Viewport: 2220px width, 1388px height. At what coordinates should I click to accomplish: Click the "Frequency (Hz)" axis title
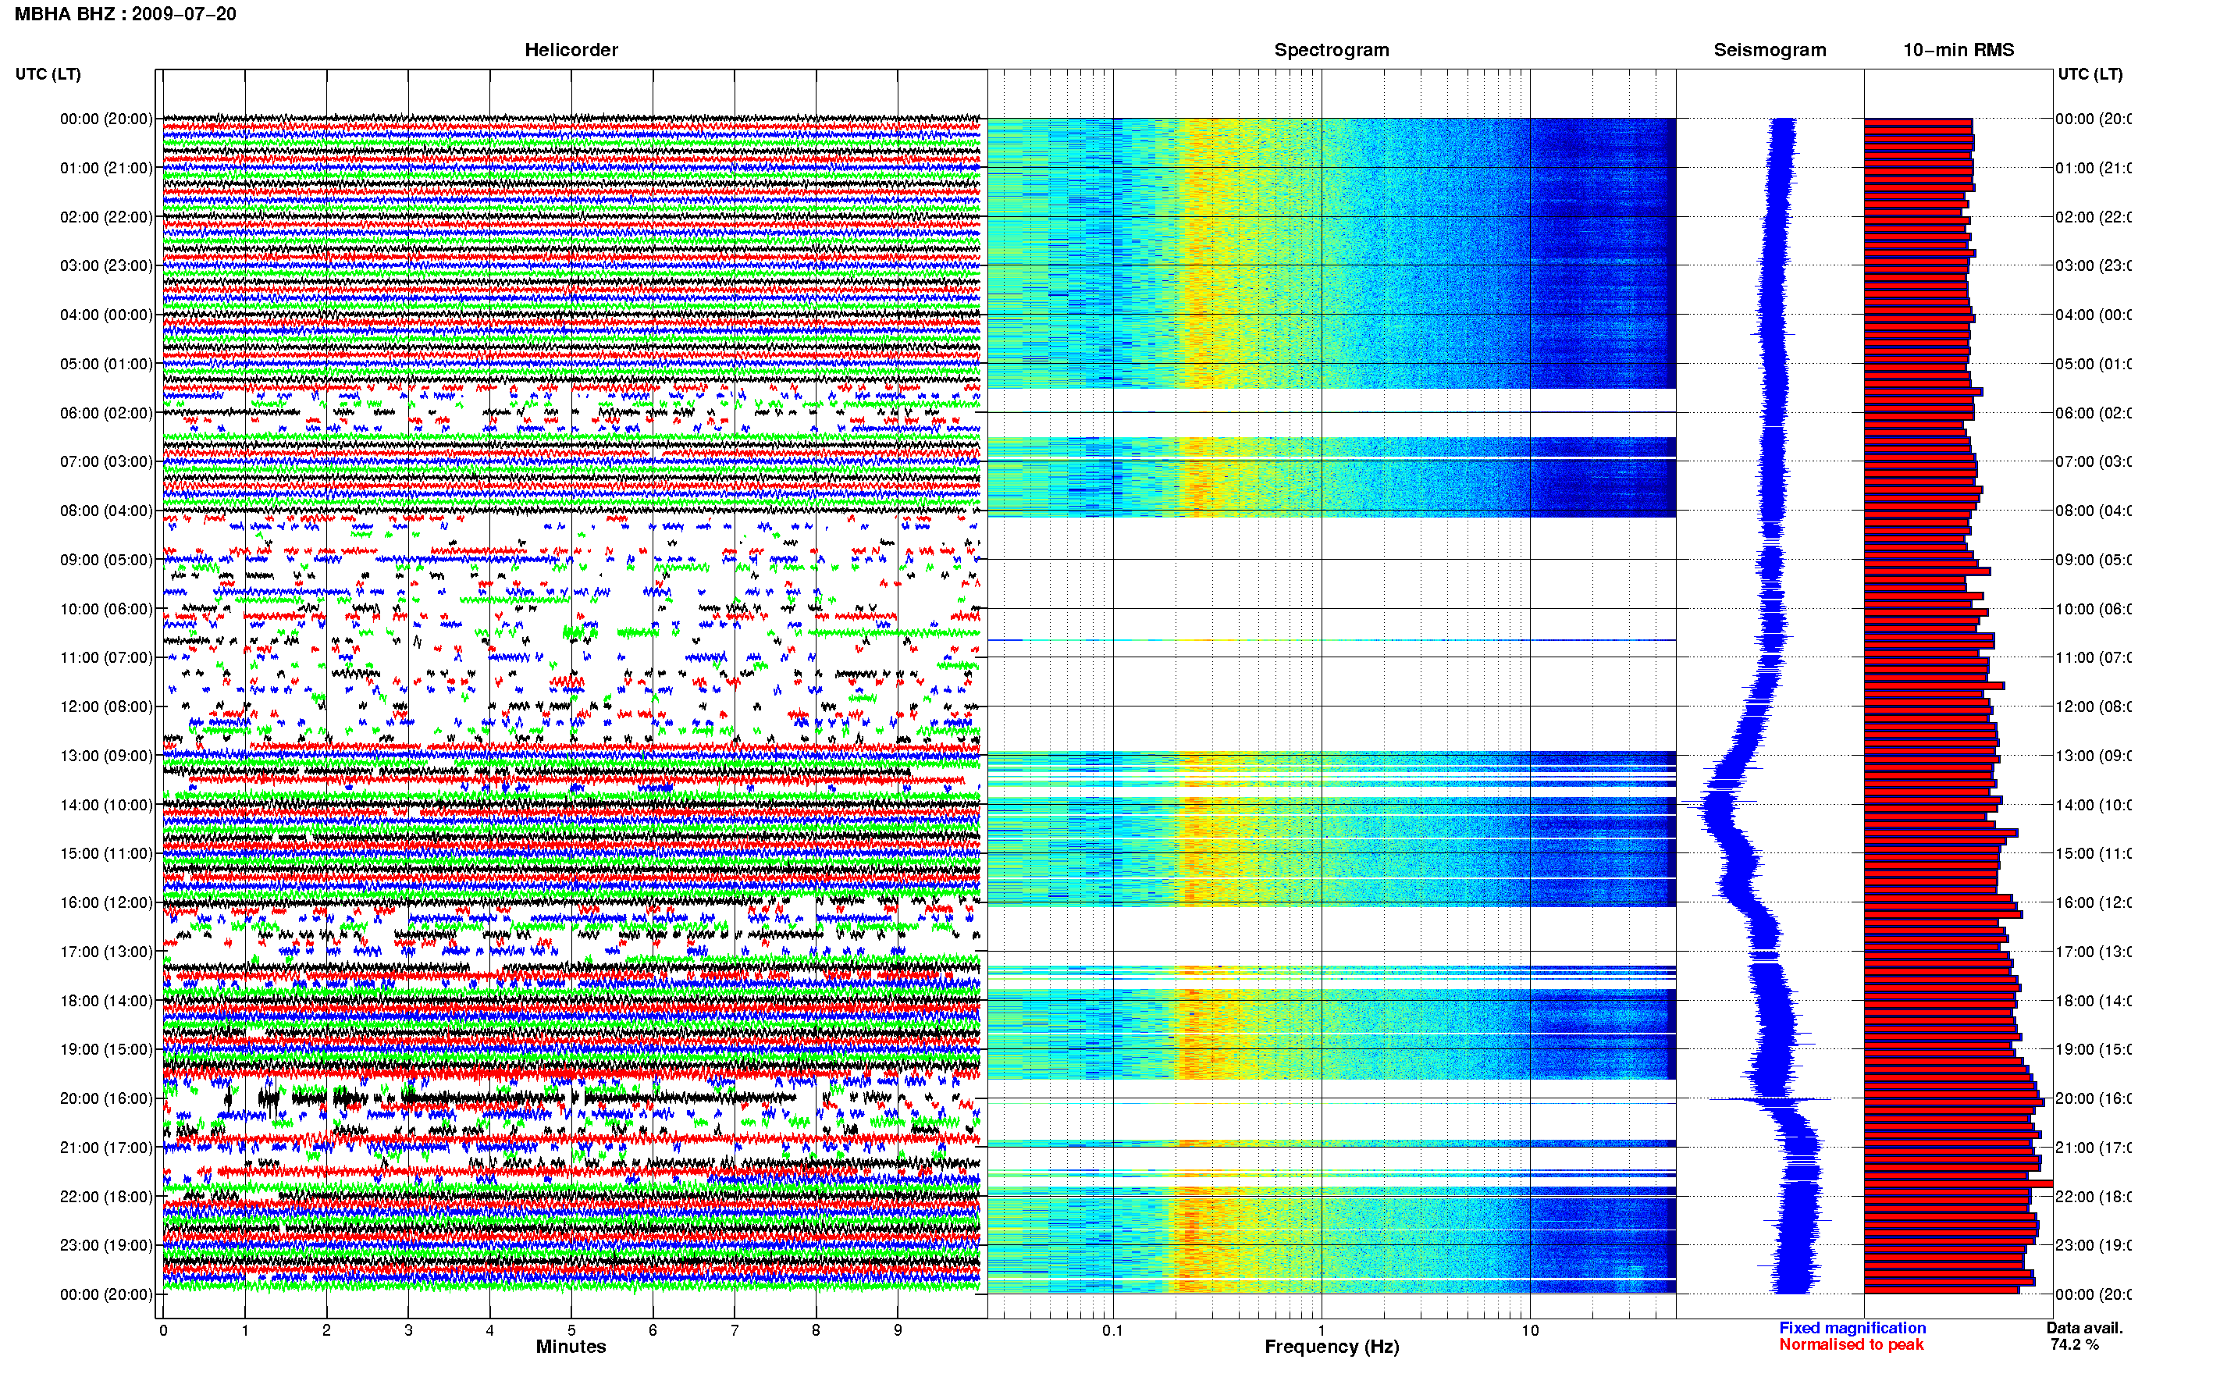pos(1332,1347)
